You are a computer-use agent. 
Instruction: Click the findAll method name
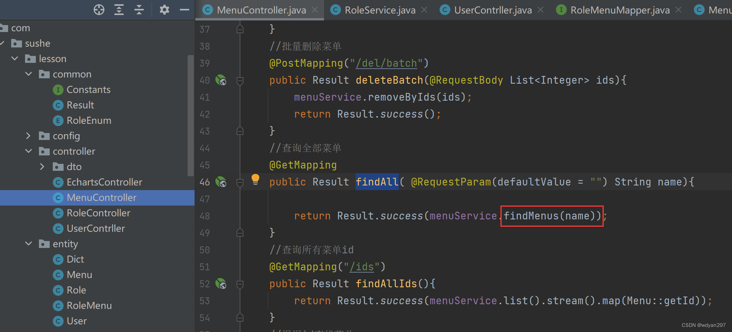click(x=377, y=182)
